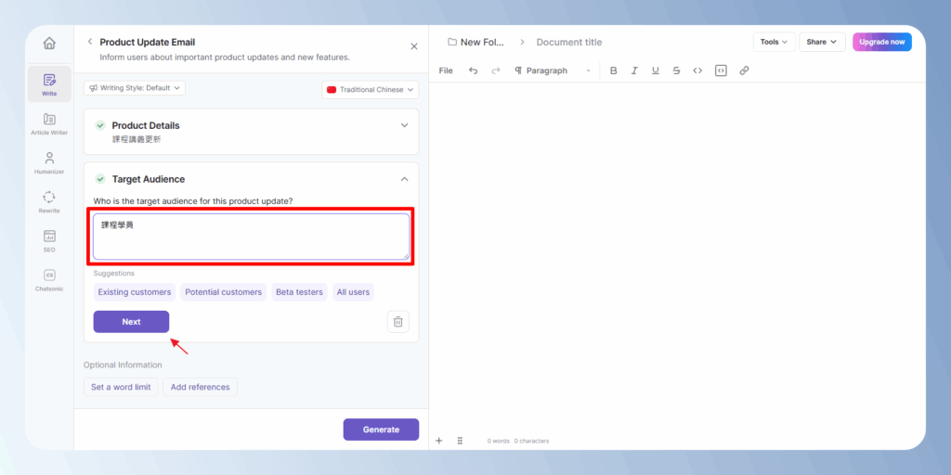The image size is (951, 475).
Task: Click Set a word limit
Action: [121, 387]
